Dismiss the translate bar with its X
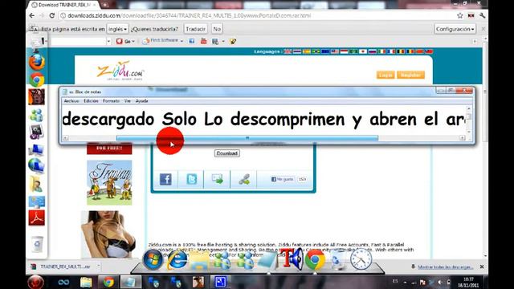514x289 pixels. coord(483,29)
